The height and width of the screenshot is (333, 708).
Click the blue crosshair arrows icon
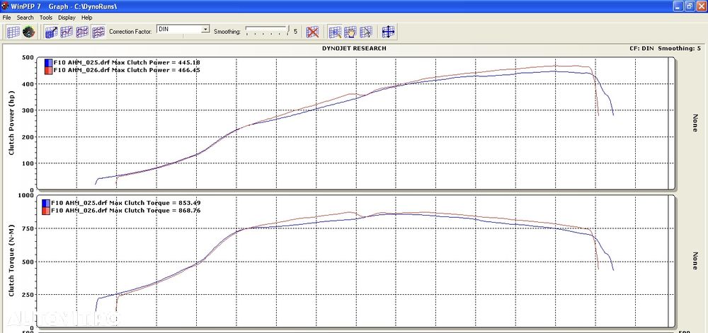tap(388, 32)
